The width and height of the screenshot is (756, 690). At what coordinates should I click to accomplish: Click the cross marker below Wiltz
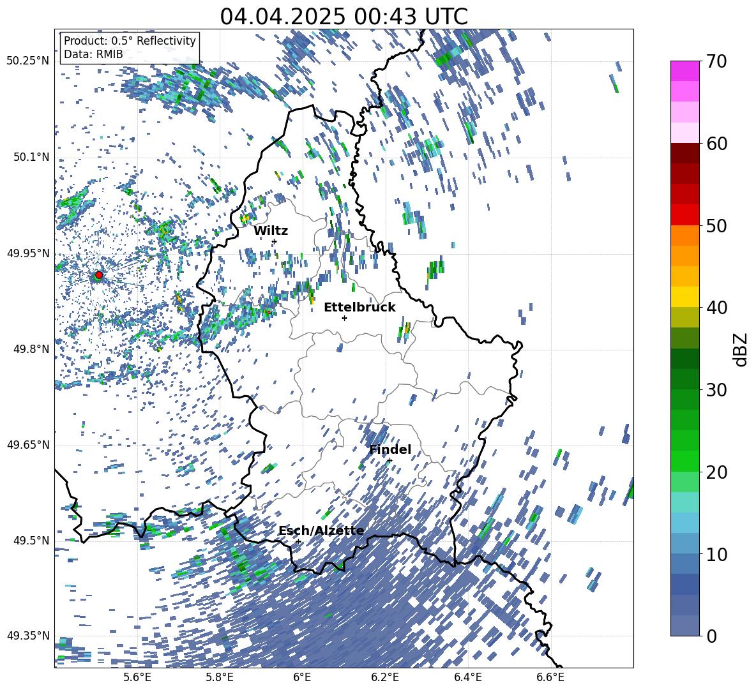click(275, 241)
